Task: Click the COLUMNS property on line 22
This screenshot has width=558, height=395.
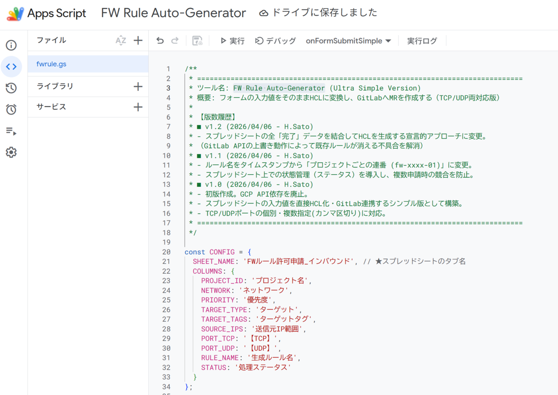Action: pyautogui.click(x=214, y=271)
